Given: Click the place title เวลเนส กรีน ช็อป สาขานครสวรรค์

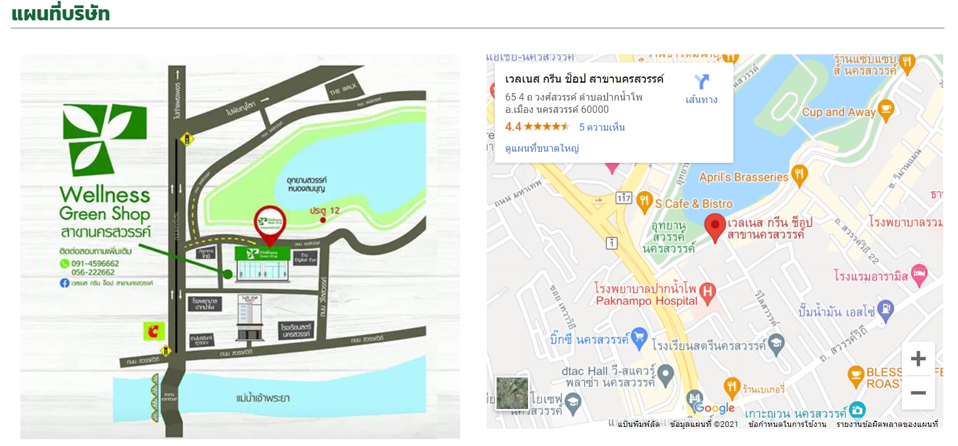Looking at the screenshot, I should (x=584, y=79).
